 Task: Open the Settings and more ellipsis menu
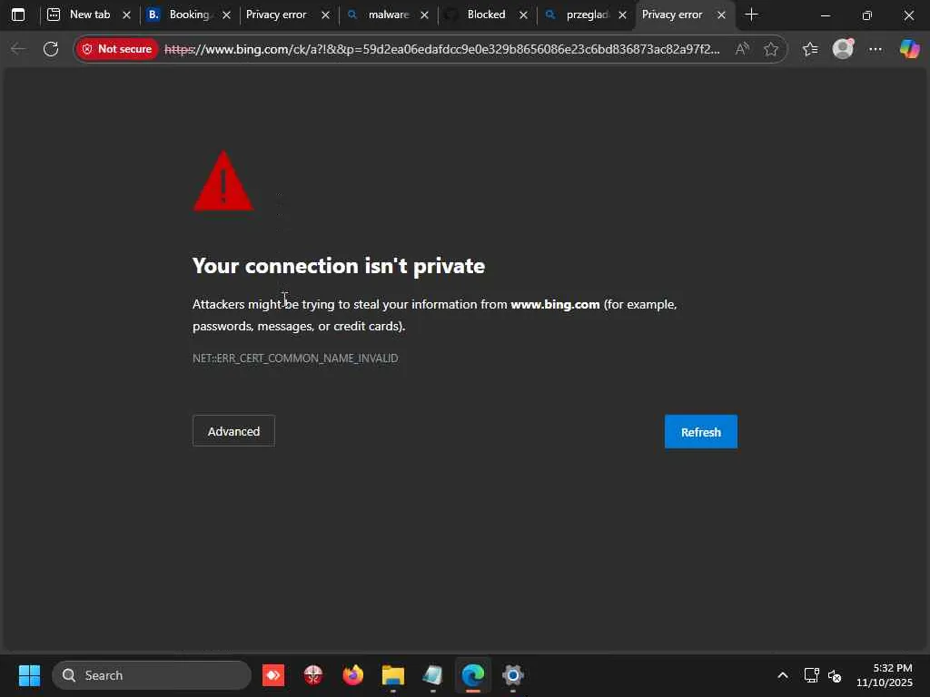pyautogui.click(x=876, y=49)
